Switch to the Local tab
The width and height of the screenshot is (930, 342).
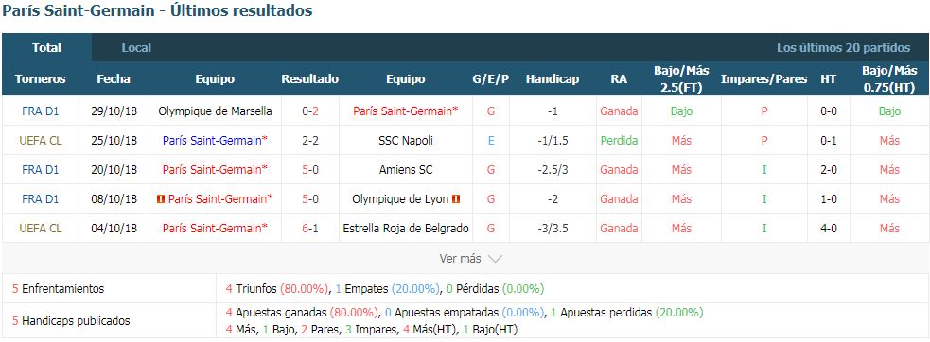(x=136, y=48)
